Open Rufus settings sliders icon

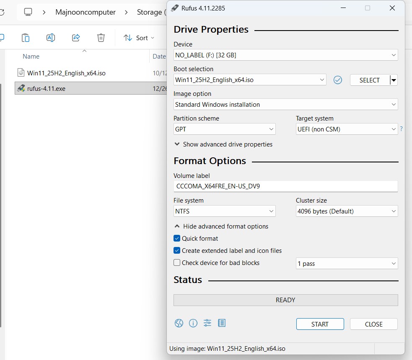coord(207,323)
